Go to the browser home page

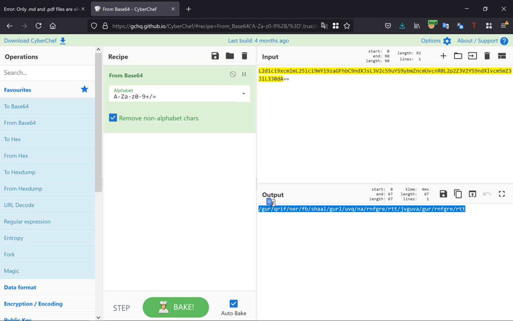(53, 26)
